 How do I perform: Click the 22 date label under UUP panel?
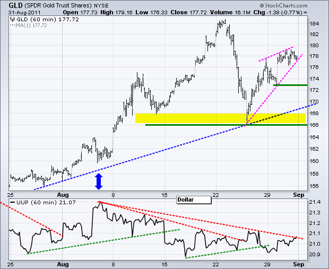click(x=215, y=264)
